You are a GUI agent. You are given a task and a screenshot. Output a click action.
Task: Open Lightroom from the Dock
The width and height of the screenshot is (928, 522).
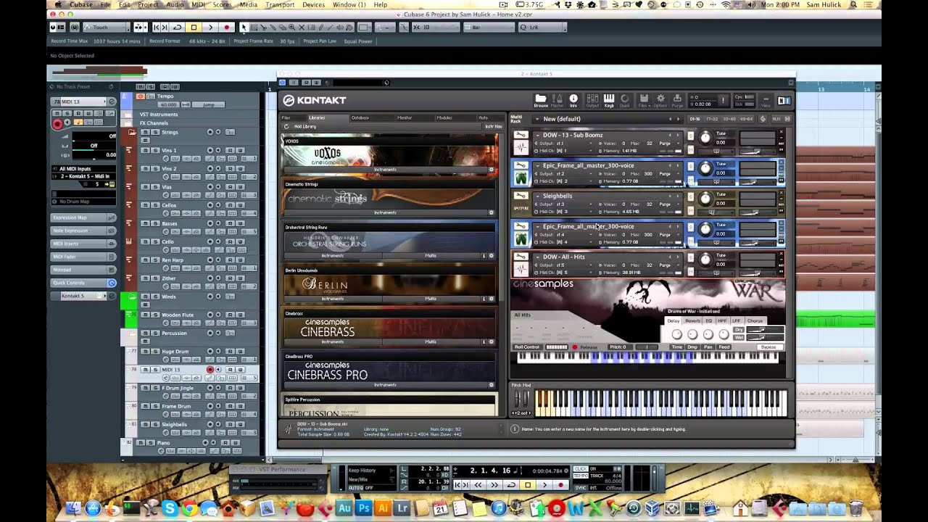click(x=402, y=508)
